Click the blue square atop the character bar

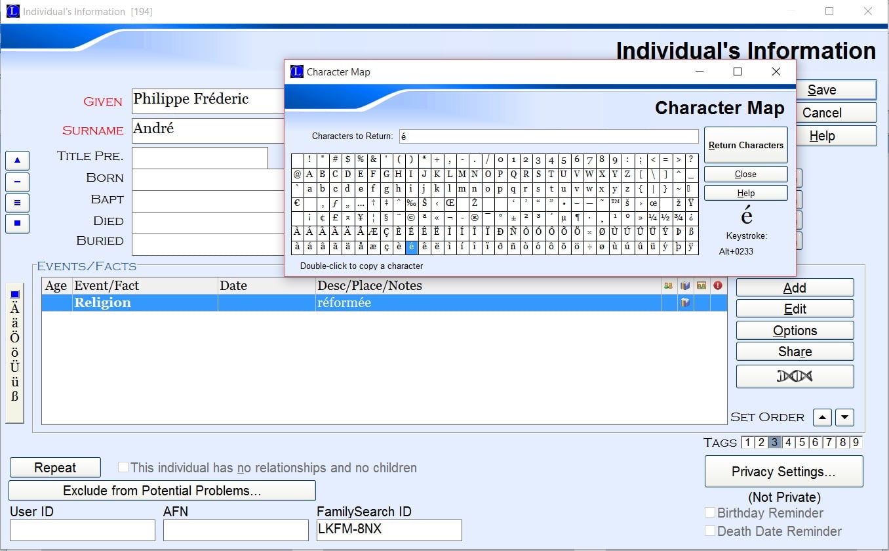[x=14, y=295]
